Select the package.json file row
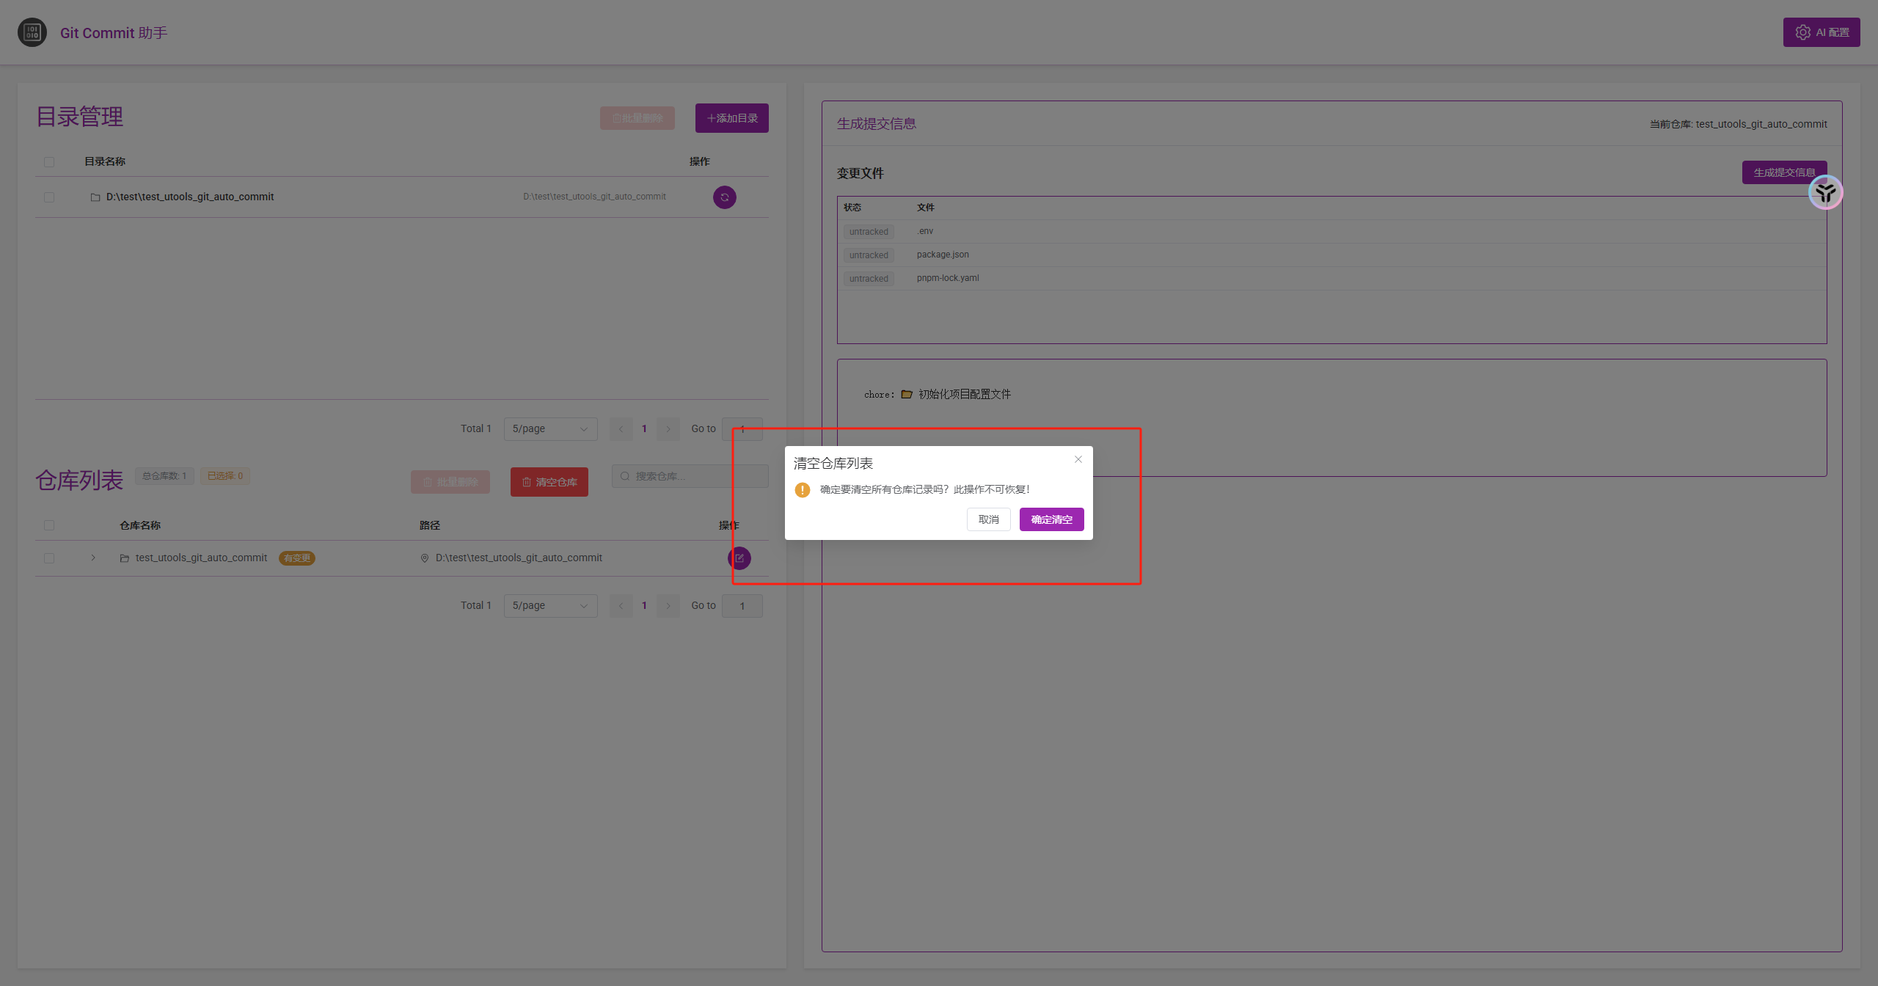 (1331, 255)
